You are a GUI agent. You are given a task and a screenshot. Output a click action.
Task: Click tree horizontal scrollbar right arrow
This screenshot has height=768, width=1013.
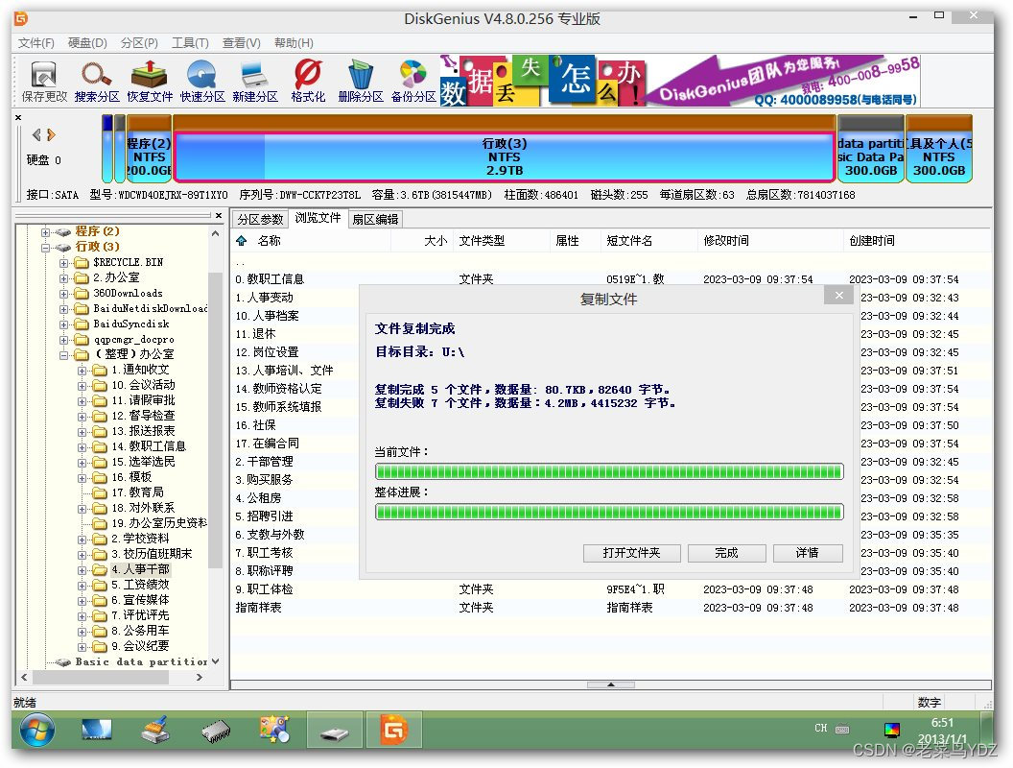(x=199, y=677)
